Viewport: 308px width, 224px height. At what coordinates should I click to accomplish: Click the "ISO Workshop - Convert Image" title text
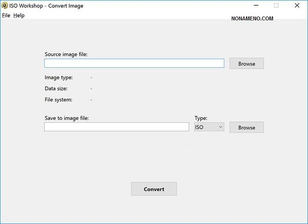point(46,6)
